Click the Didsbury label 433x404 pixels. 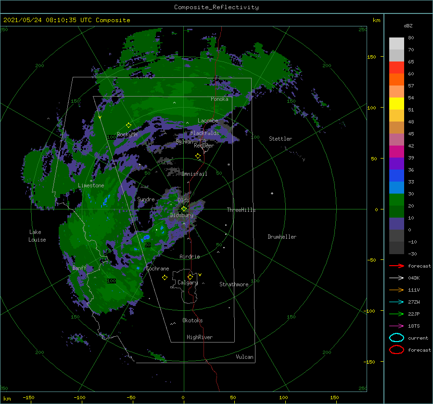click(181, 215)
